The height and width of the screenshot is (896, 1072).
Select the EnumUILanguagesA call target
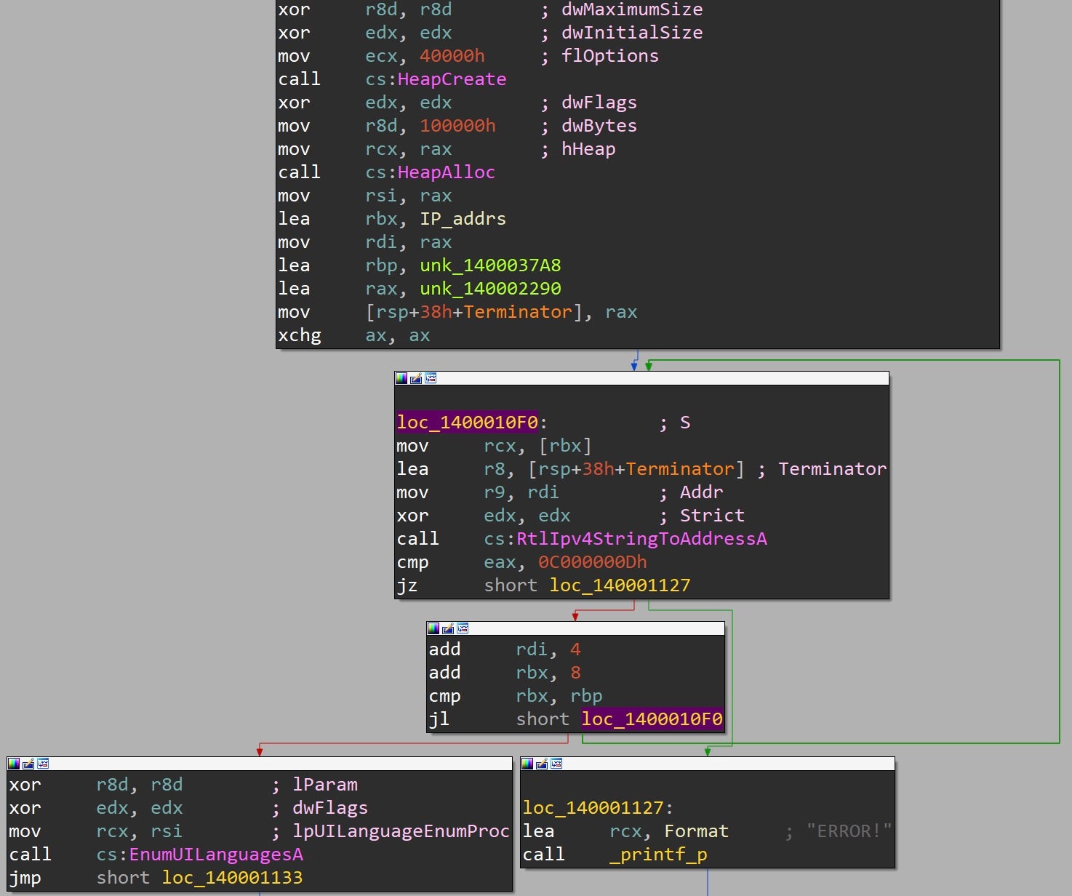click(215, 855)
